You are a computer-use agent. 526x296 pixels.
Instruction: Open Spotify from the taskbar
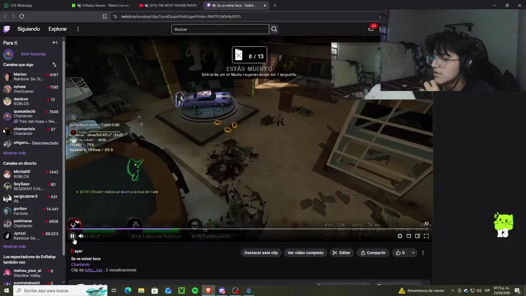[195, 291]
